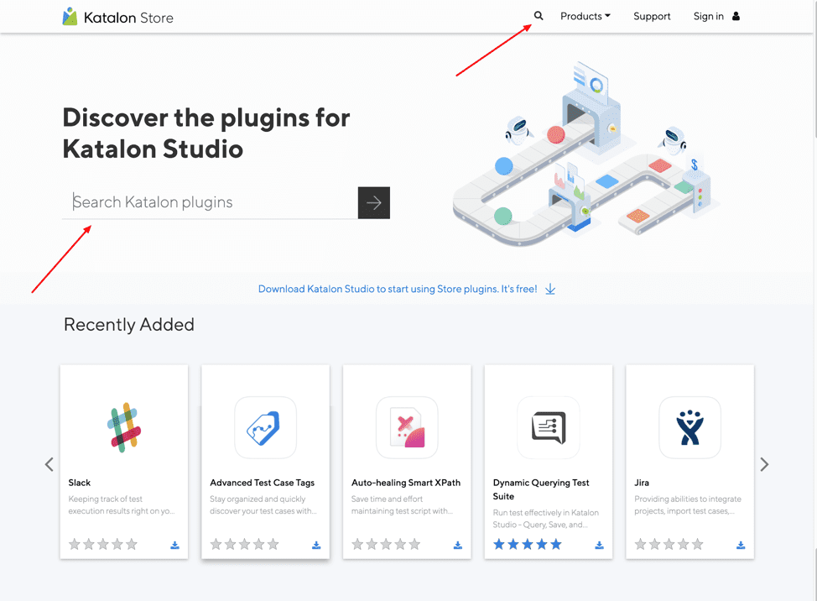Open the Dynamic Querying Test Suite icon
Screen dimensions: 817x601
[x=548, y=427]
